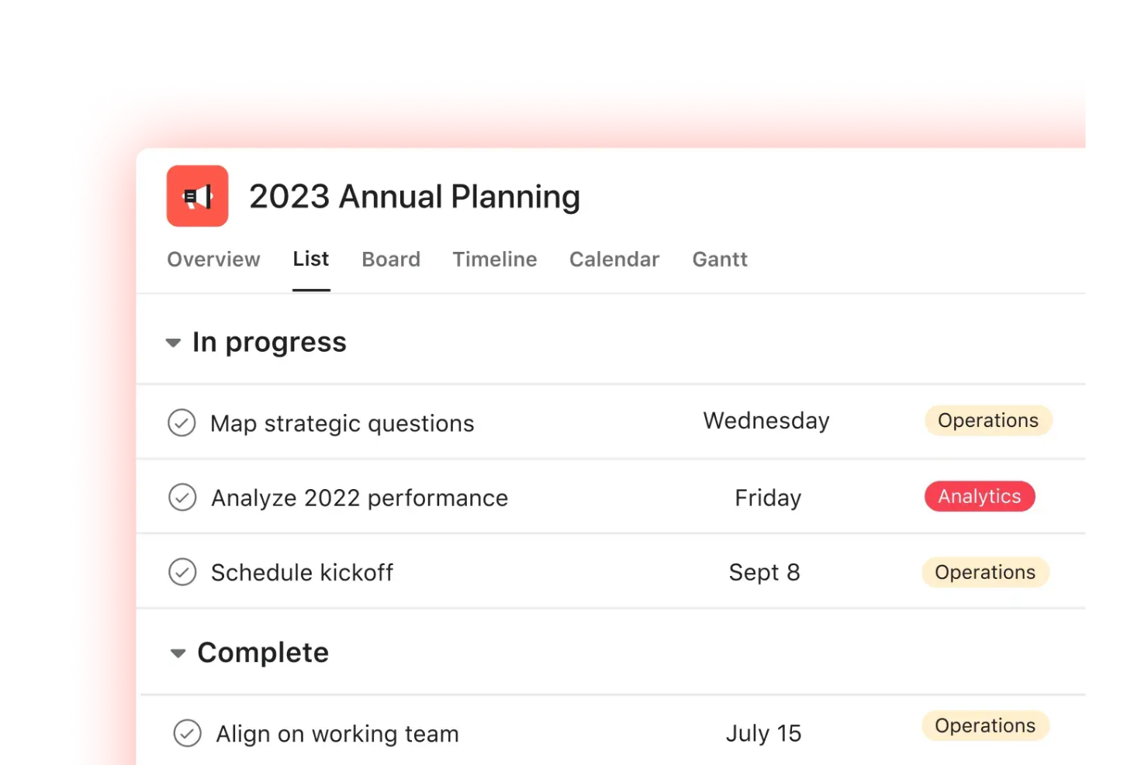Open the 2023 Annual Planning title
This screenshot has height=765, width=1148.
coord(413,196)
